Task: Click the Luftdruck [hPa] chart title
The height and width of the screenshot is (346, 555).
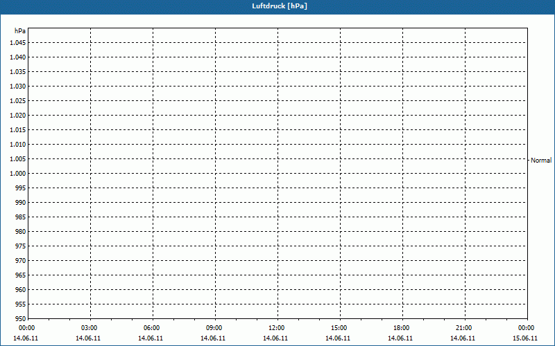Action: pyautogui.click(x=279, y=6)
